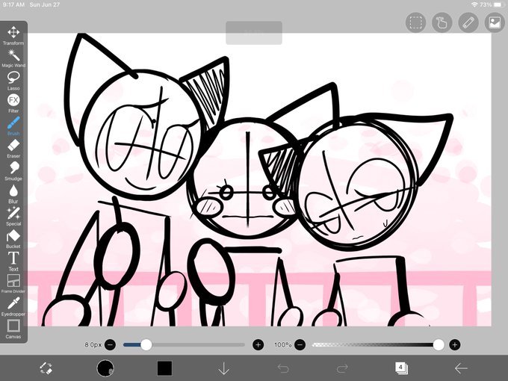Choose the Lasso tool
508x381 pixels.
(13, 81)
